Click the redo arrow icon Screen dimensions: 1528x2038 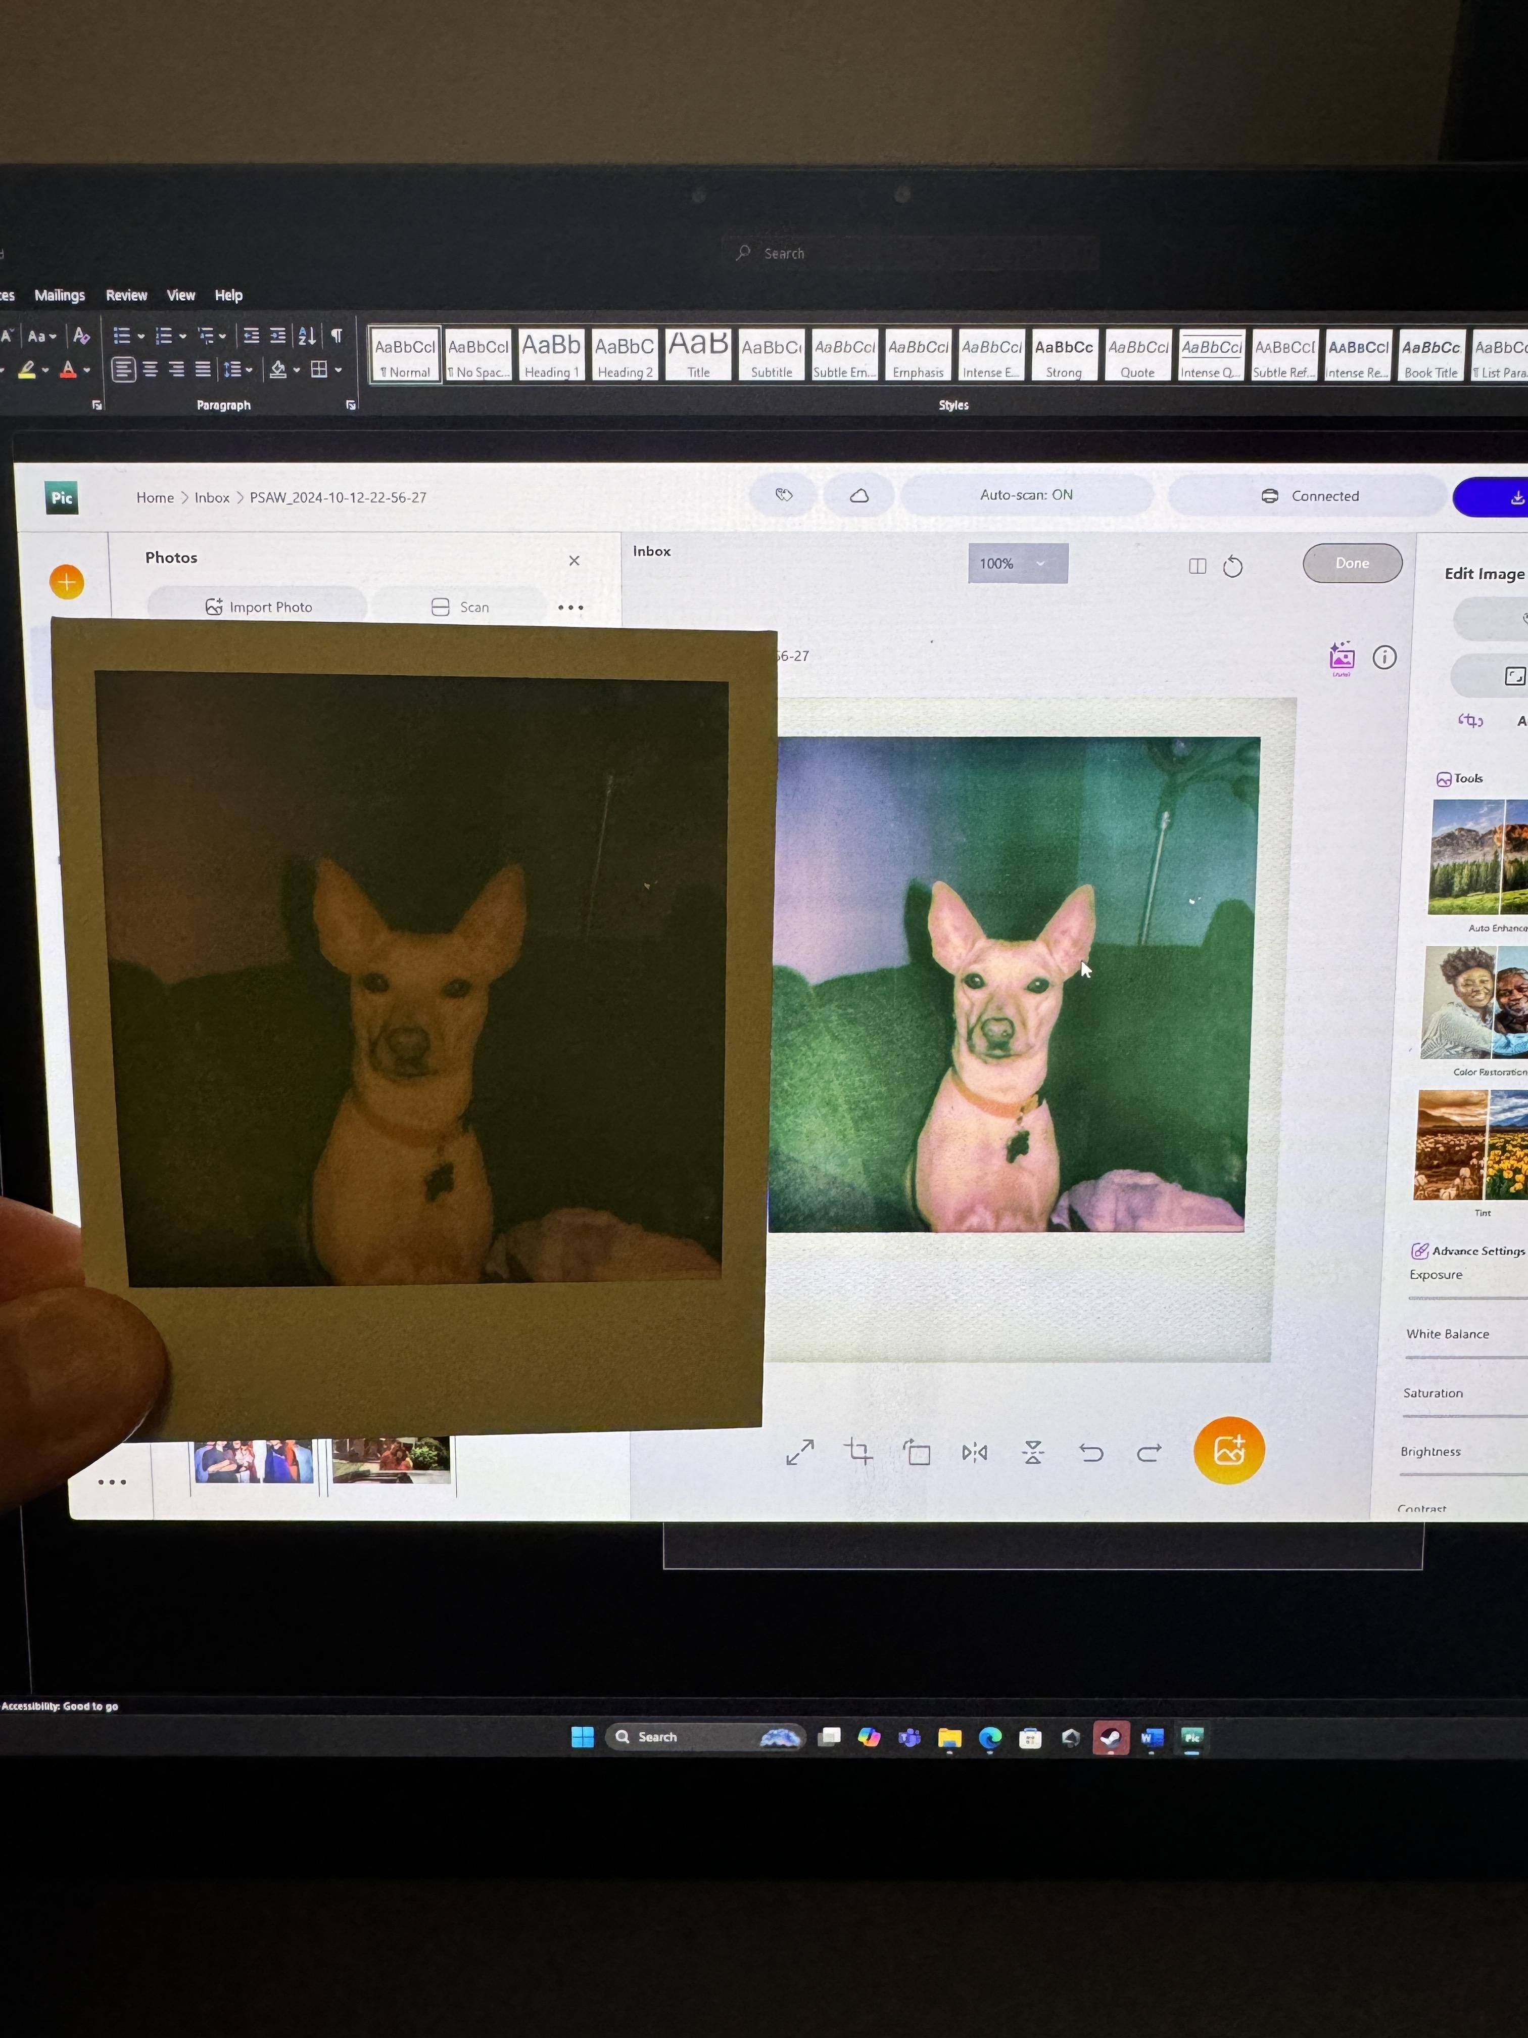tap(1149, 1453)
